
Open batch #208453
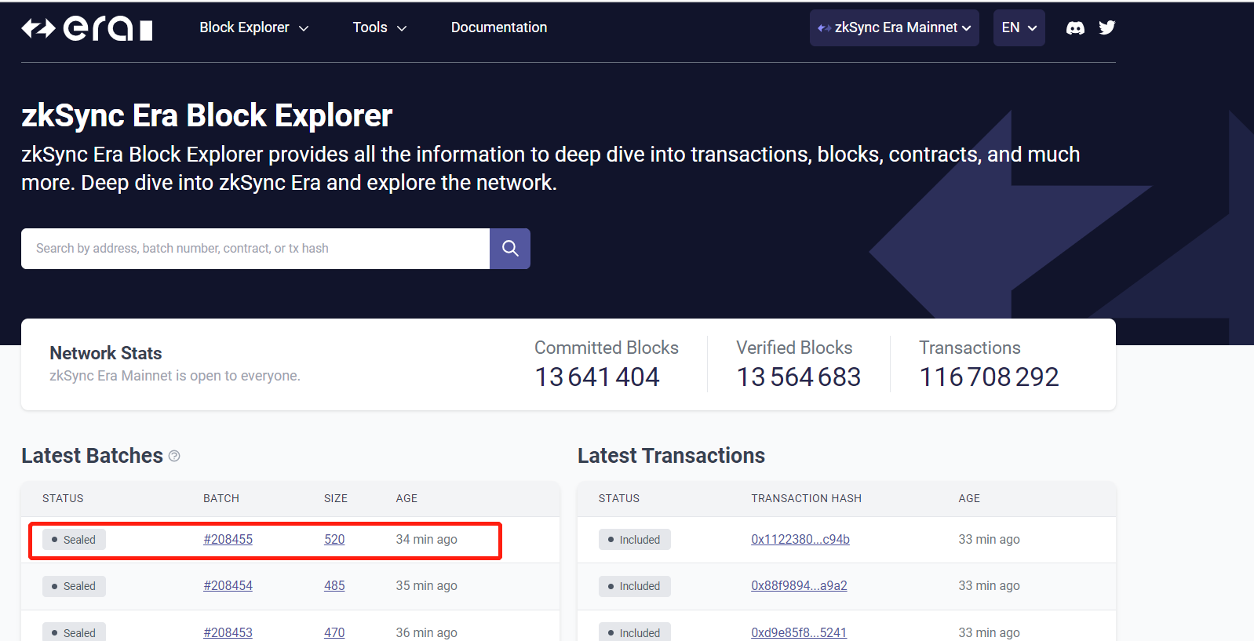228,632
